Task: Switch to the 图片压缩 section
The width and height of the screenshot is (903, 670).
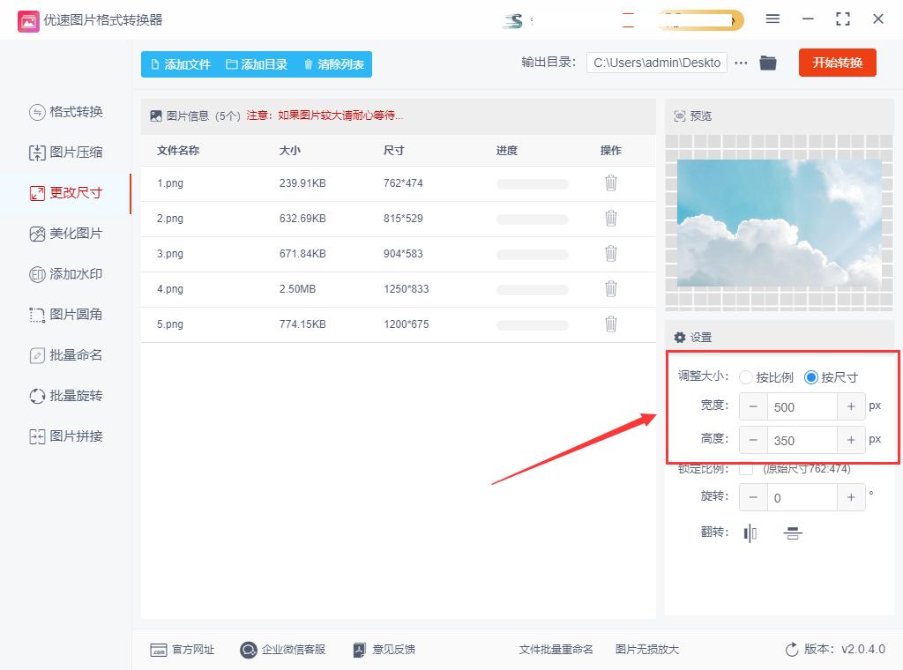Action: point(67,152)
